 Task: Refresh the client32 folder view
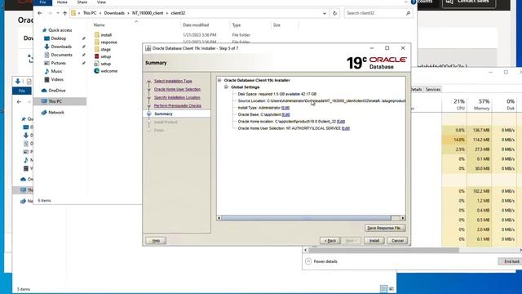[334, 13]
